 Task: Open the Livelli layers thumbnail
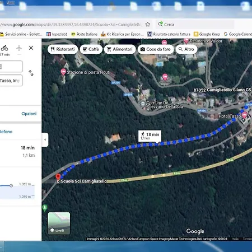(x=59, y=223)
